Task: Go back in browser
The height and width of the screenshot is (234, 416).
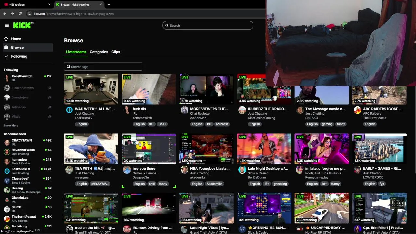Action: click(5, 14)
